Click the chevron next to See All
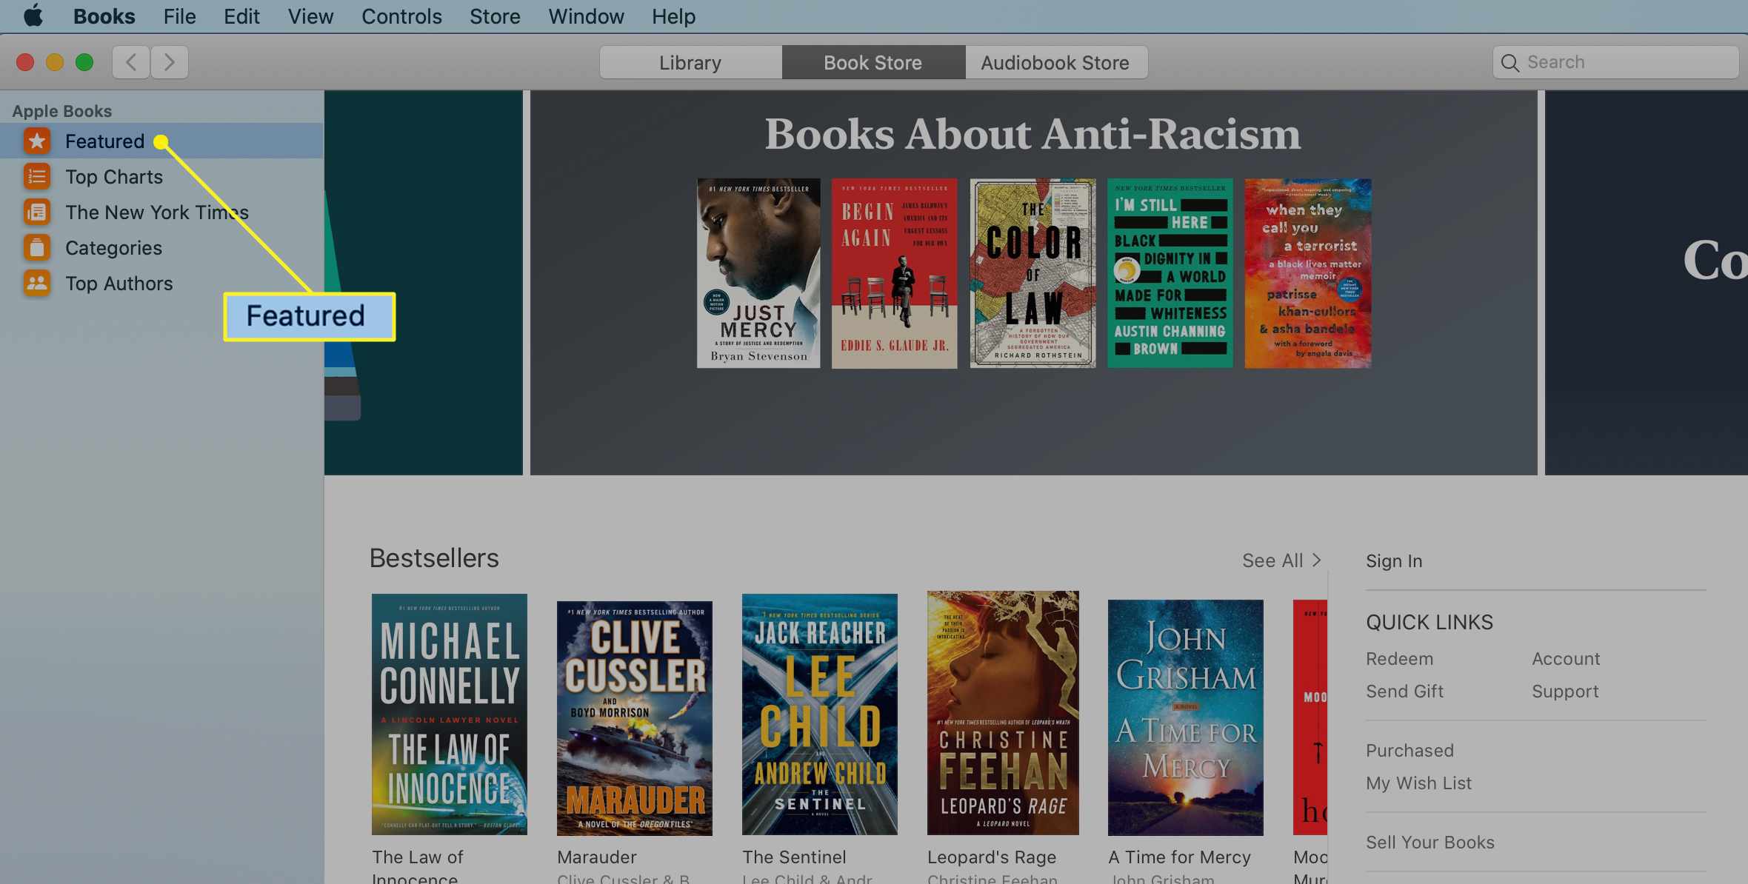The height and width of the screenshot is (884, 1748). pos(1317,560)
